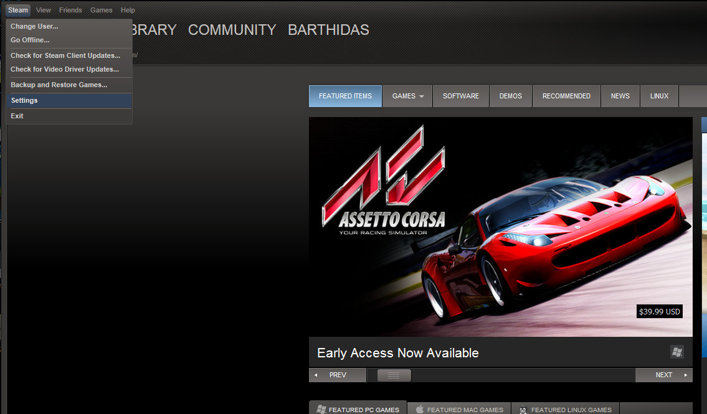707x414 pixels.
Task: Click the Apple icon on Featured Mac Games tab
Action: [x=420, y=409]
